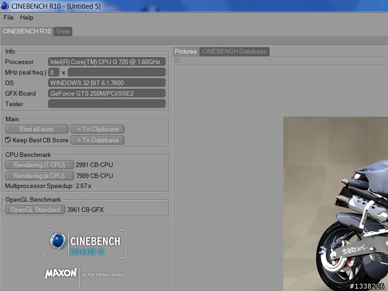Click the GFX-Board field GeForce GTS 250M
Image resolution: width=388 pixels, height=291 pixels.
coord(107,93)
